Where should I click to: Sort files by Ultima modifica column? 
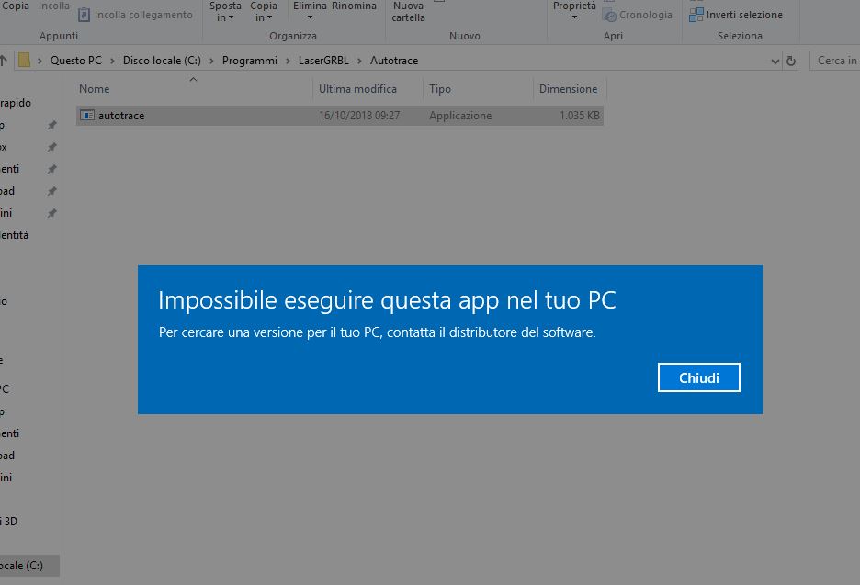[x=357, y=89]
